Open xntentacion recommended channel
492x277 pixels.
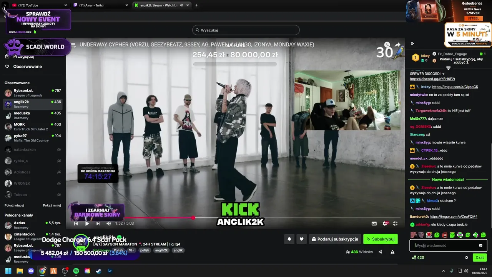33,236
